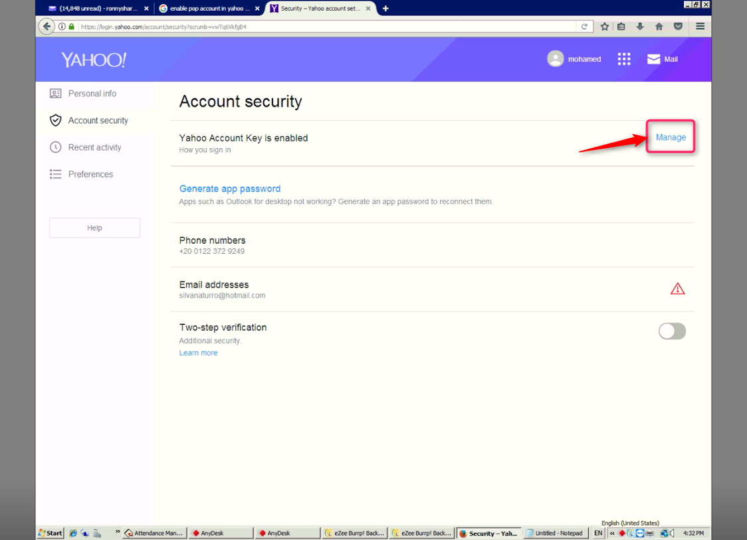Image resolution: width=747 pixels, height=540 pixels.
Task: Click Generate app password link
Action: (x=230, y=189)
